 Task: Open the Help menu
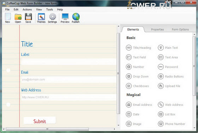(60, 10)
